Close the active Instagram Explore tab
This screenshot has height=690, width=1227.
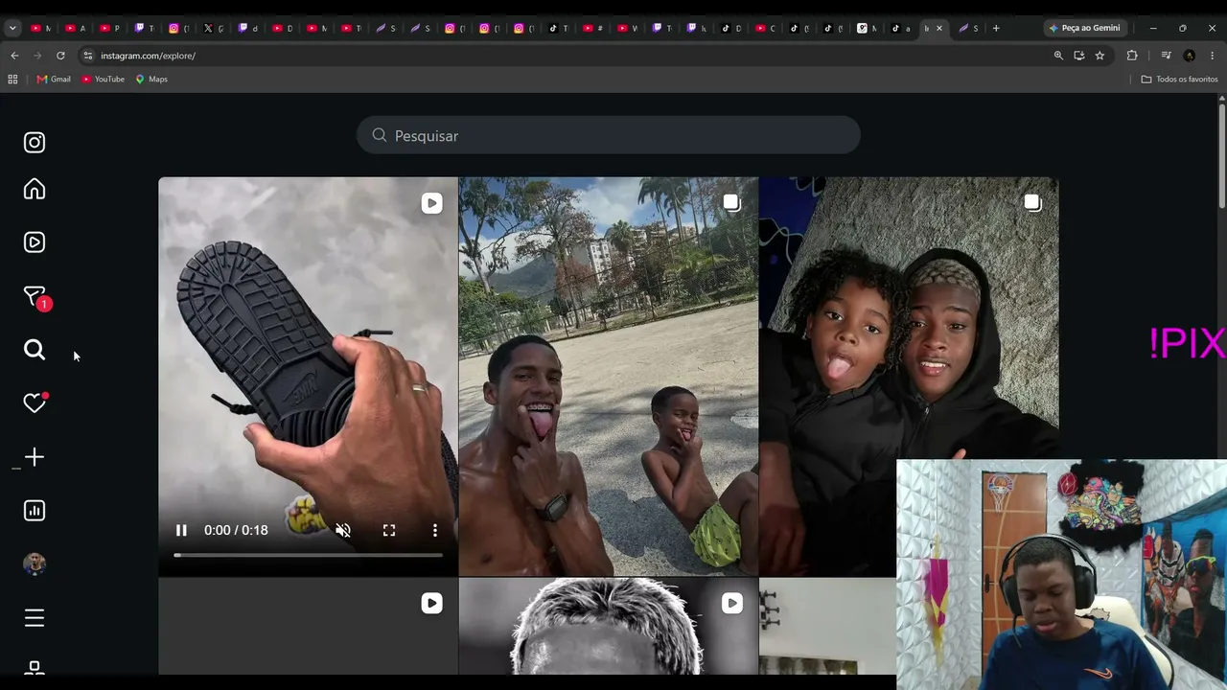[x=938, y=28]
